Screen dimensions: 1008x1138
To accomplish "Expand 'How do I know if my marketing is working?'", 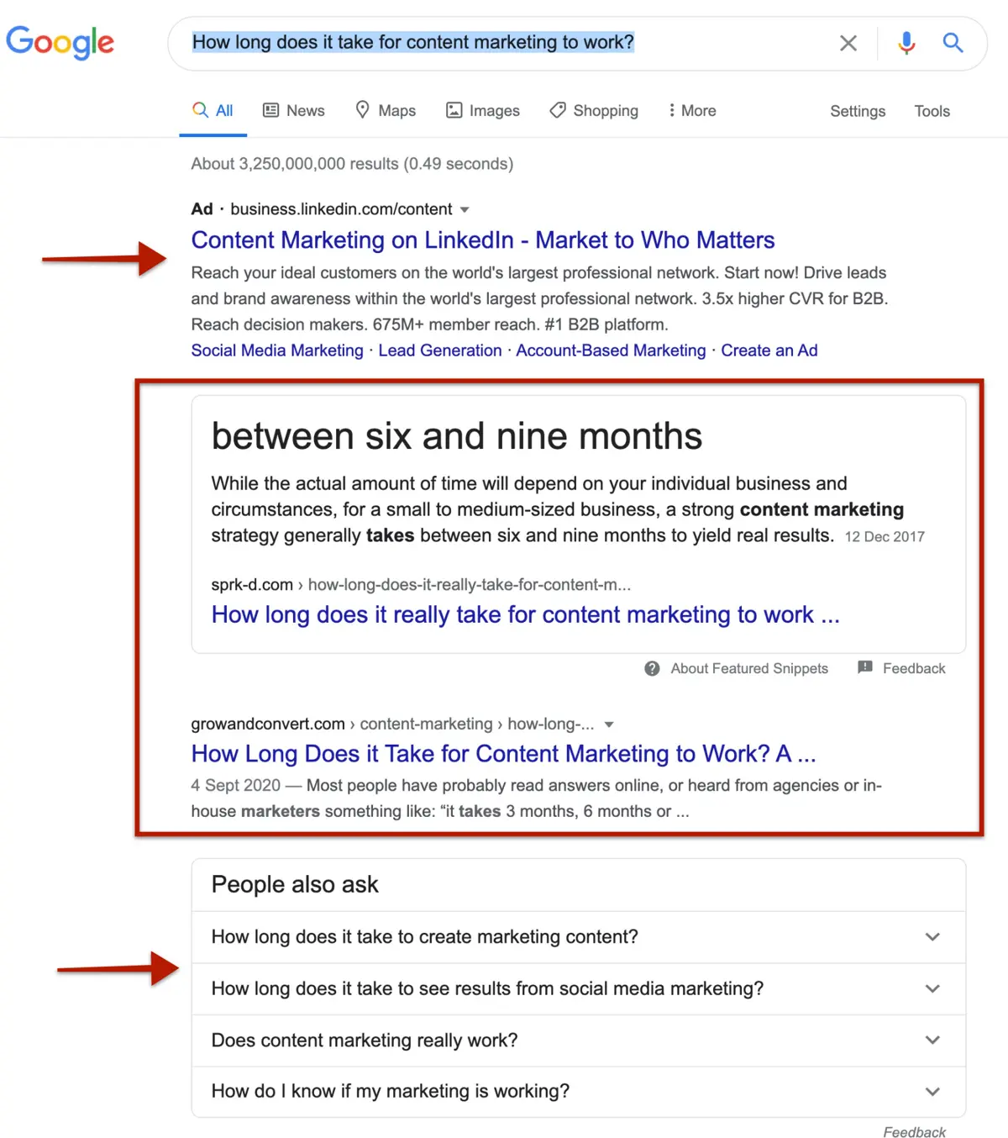I will pos(578,1092).
